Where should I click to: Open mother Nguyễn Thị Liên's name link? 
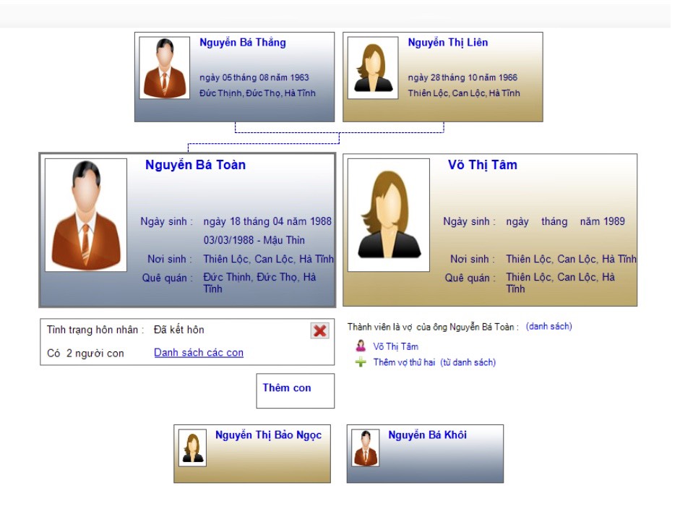447,43
